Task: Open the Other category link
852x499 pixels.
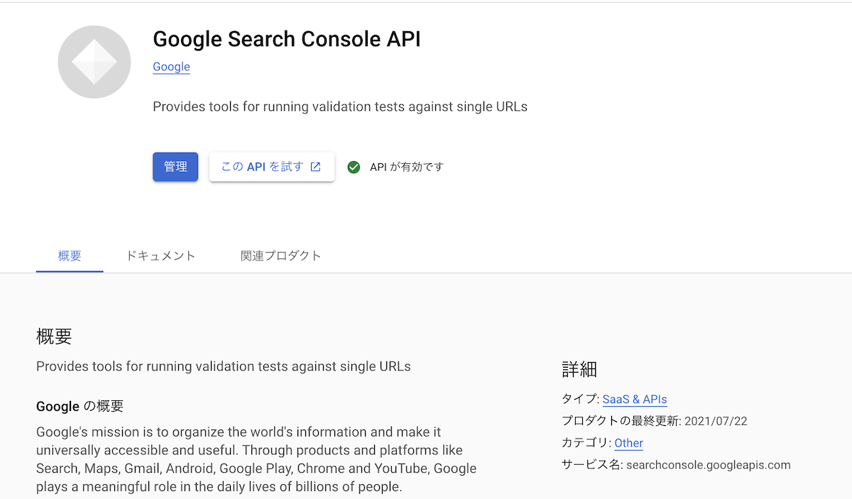Action: (628, 443)
